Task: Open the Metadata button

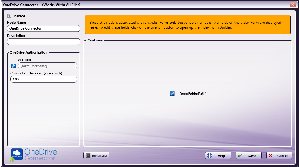Action: pos(97,156)
